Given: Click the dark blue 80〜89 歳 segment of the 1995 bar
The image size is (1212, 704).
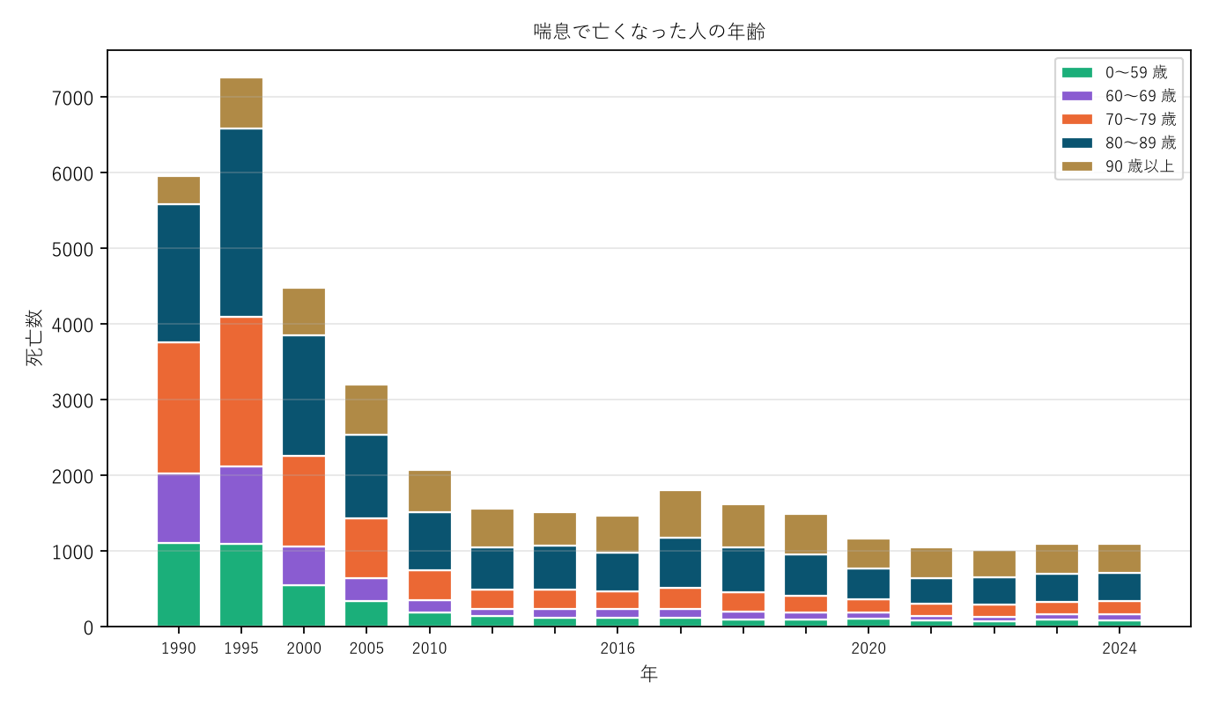Looking at the screenshot, I should click(x=241, y=223).
